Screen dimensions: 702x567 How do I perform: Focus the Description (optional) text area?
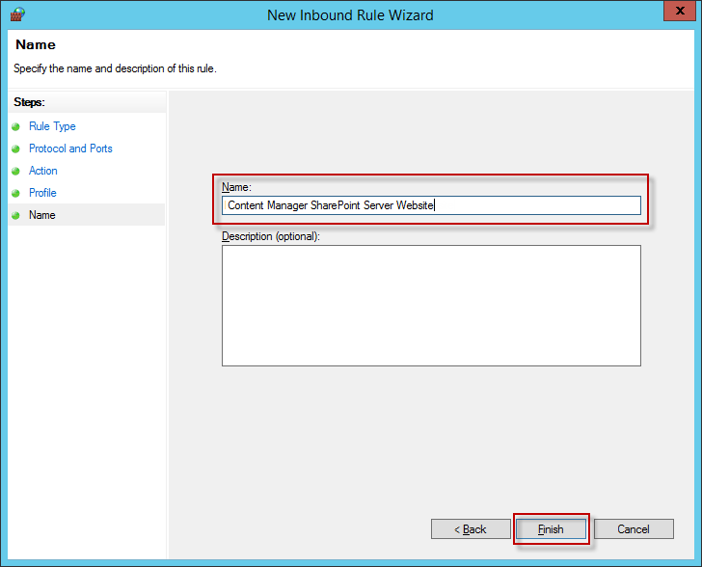431,306
